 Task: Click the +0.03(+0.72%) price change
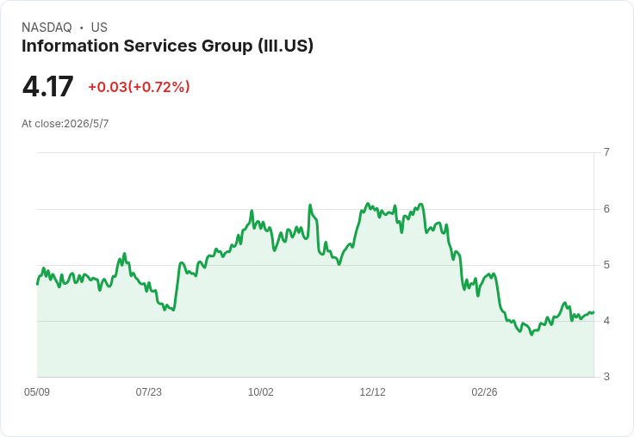pyautogui.click(x=139, y=87)
